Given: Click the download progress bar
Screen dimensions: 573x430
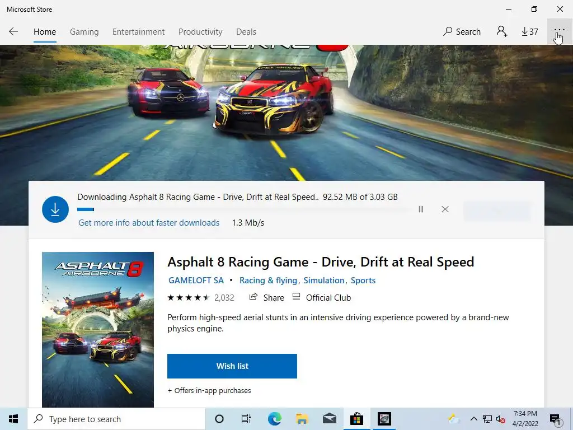Looking at the screenshot, I should [x=243, y=209].
